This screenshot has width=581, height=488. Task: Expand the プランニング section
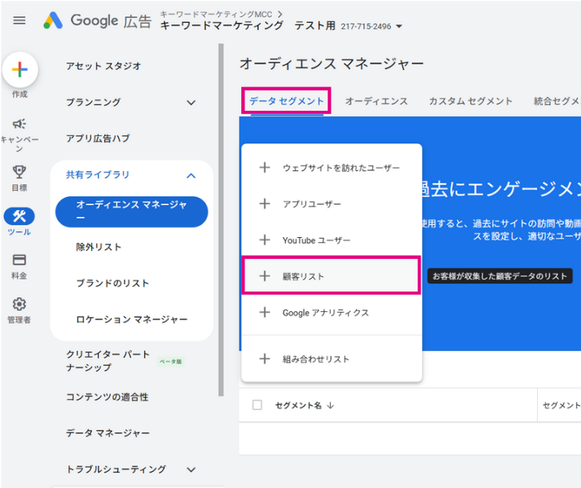coord(191,103)
